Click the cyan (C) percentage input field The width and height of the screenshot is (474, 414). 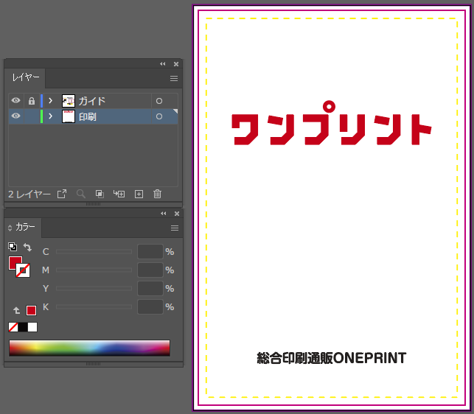tap(150, 252)
